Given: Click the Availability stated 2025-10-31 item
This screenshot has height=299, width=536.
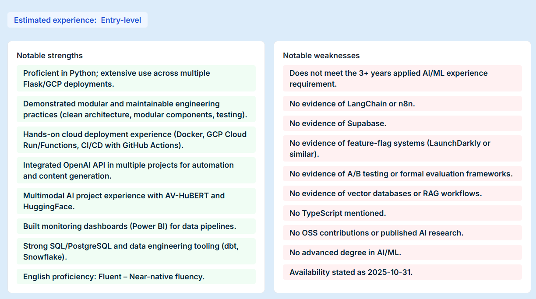Looking at the screenshot, I should point(402,272).
